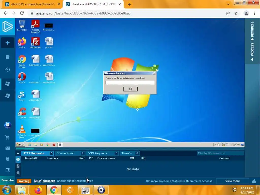
Task: Open the reports document icon in sidebar
Action: 7,57
